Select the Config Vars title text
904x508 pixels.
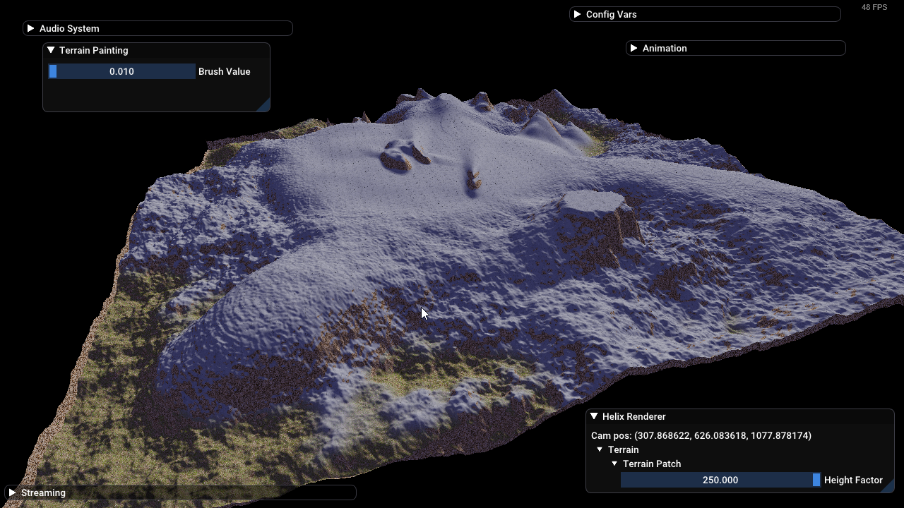coord(611,14)
